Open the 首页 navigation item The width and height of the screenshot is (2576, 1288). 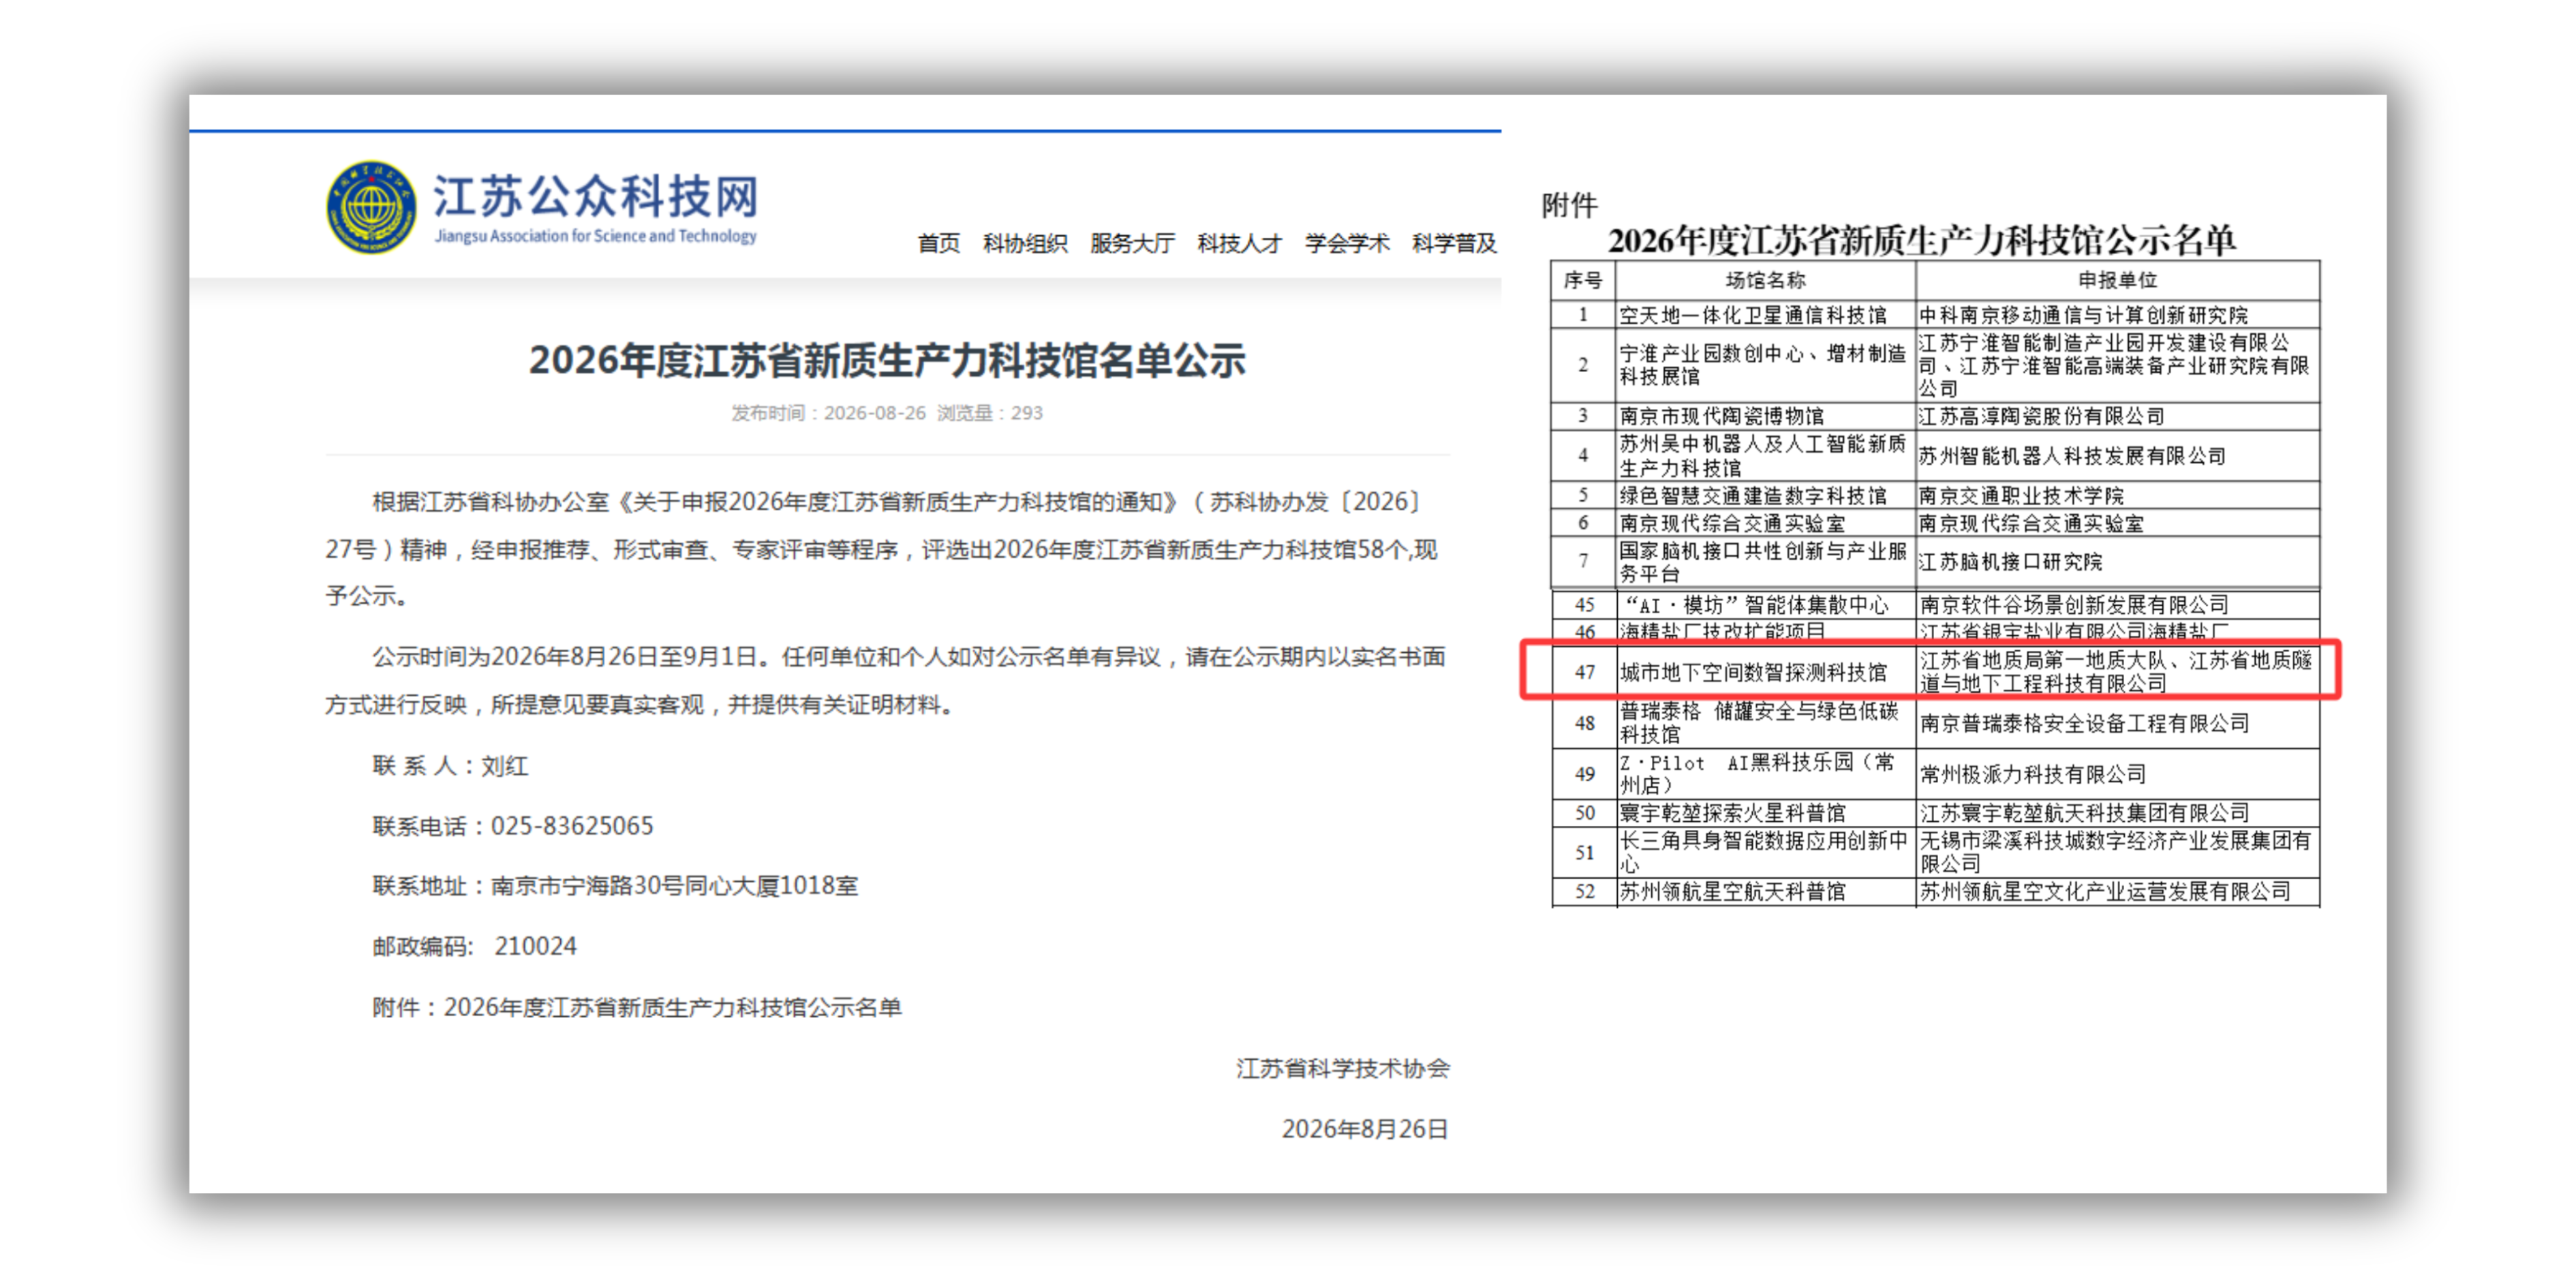(x=938, y=243)
